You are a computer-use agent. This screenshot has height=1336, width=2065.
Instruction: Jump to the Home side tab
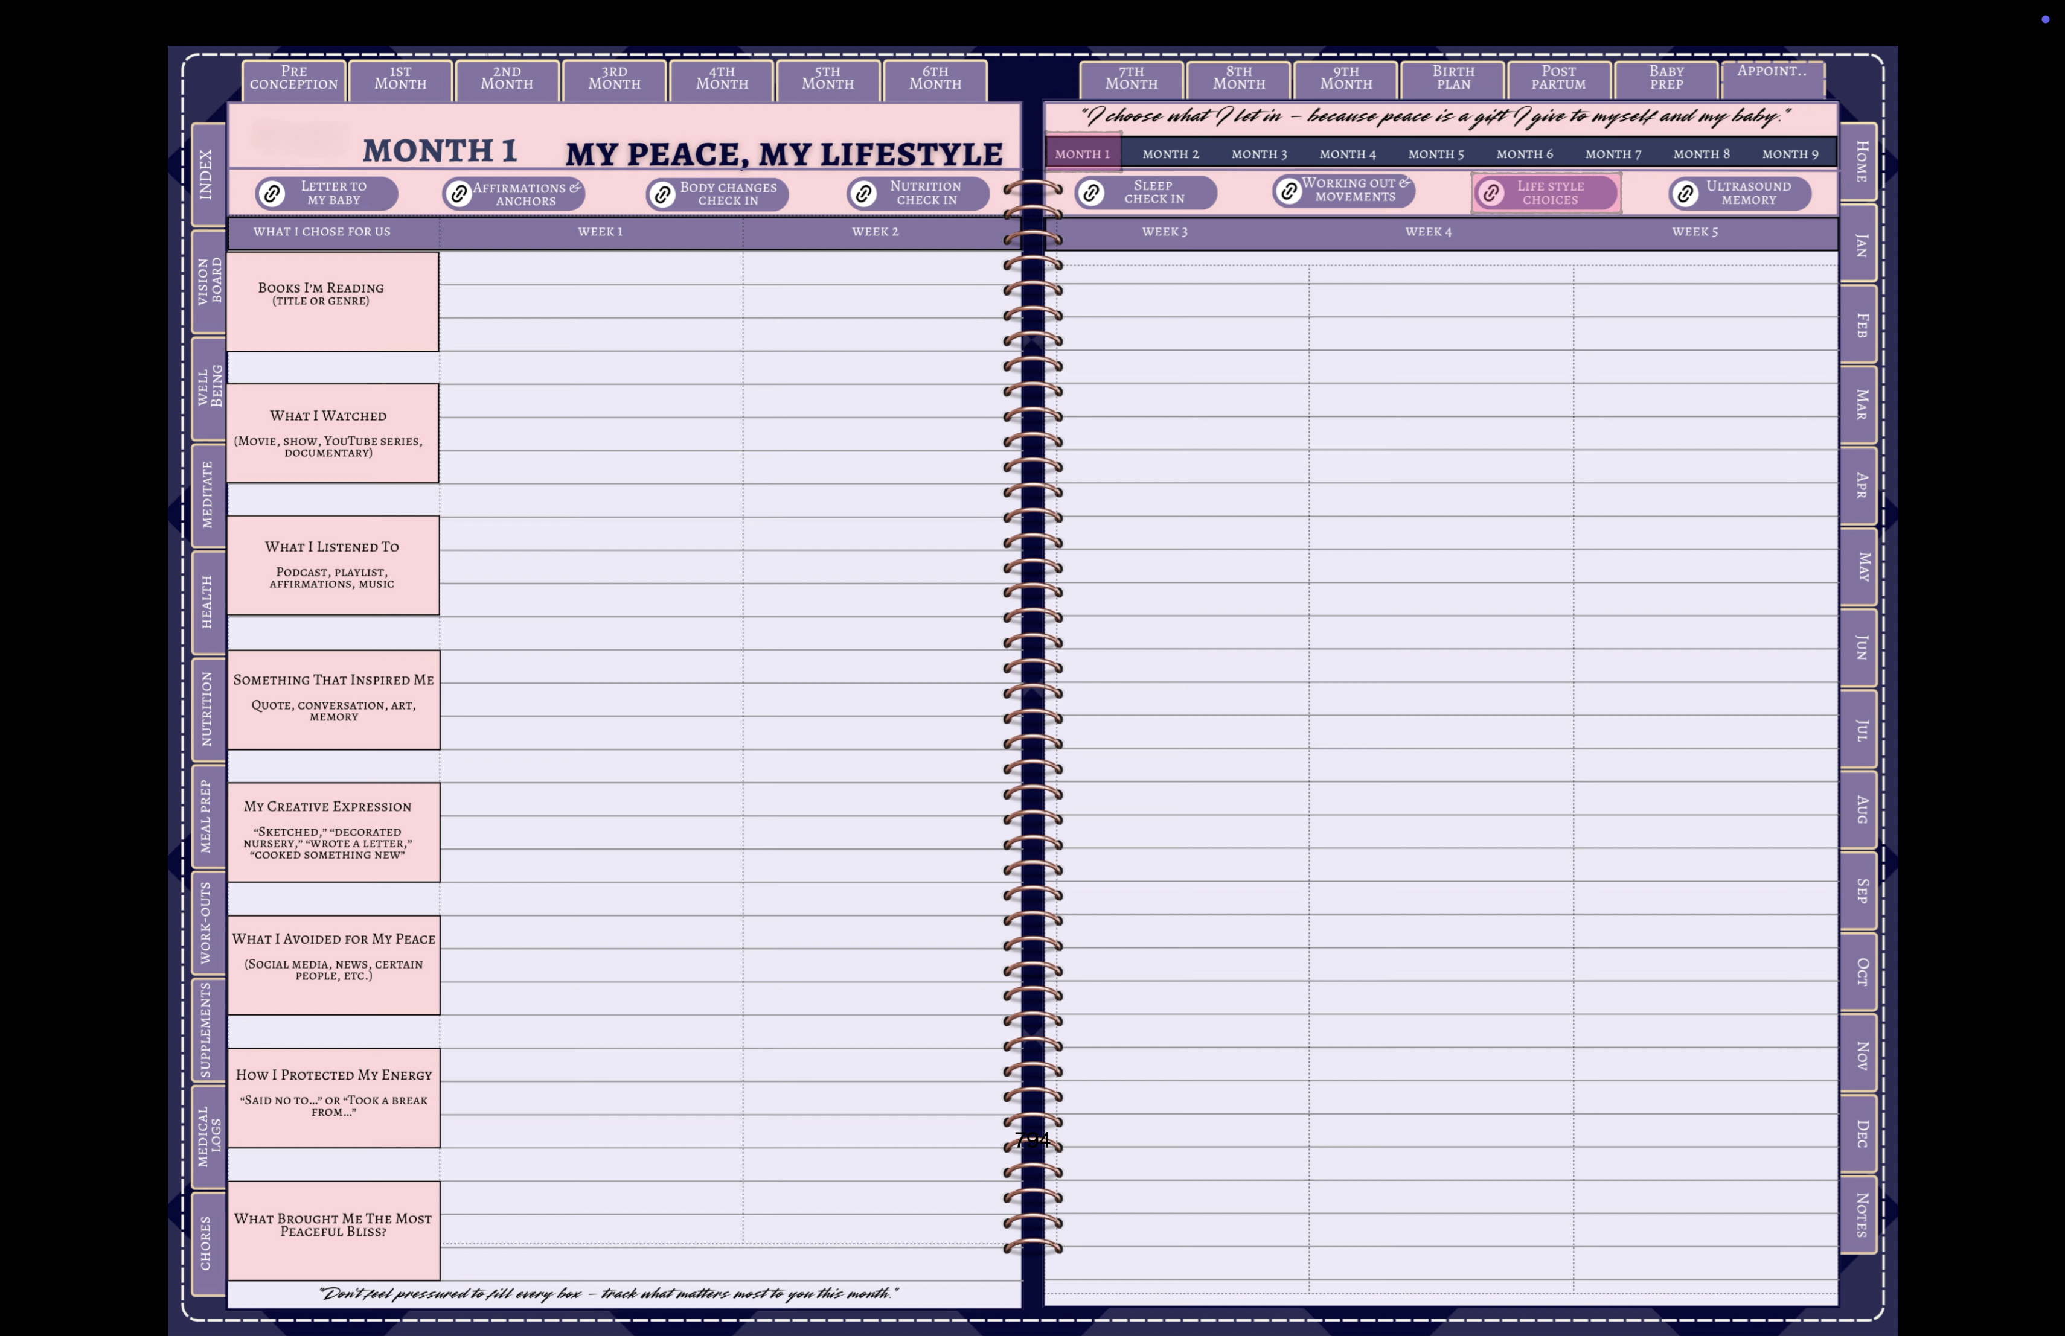click(1859, 161)
